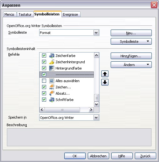Enable the Alles auswählen checkbox
The height and width of the screenshot is (162, 159).
pyautogui.click(x=44, y=81)
